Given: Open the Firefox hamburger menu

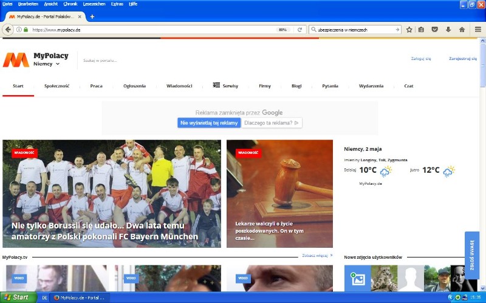Looking at the screenshot, I should (x=478, y=29).
